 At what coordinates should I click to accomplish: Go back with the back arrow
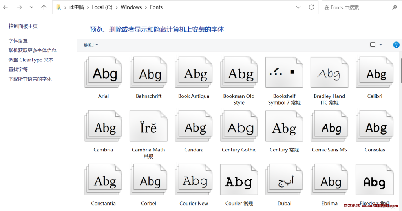(x=5, y=7)
